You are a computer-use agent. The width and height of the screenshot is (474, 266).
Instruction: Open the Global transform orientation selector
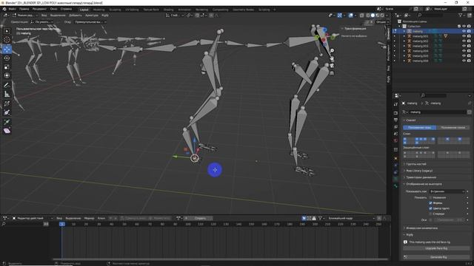click(175, 15)
